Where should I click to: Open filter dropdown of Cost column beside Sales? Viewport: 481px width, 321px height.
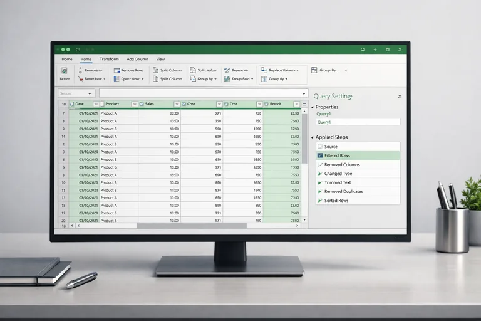click(219, 104)
